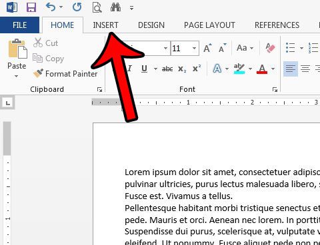The image size is (320, 245).
Task: Toggle subscript formatting
Action: tap(182, 69)
